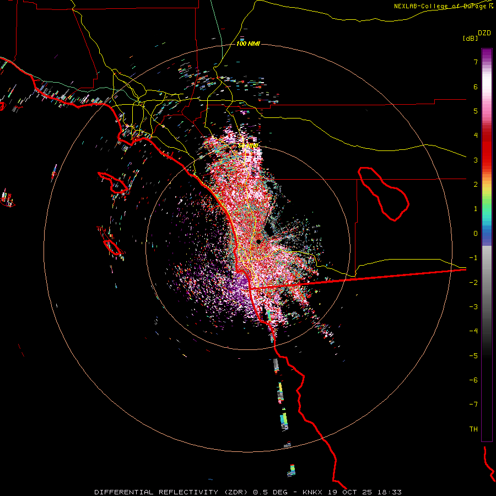Image resolution: width=496 pixels, height=496 pixels.
Task: Click the -4 value on the color scale
Action: [x=473, y=331]
